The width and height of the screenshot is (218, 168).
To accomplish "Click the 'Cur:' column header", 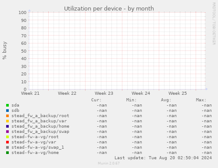I will [96, 100].
